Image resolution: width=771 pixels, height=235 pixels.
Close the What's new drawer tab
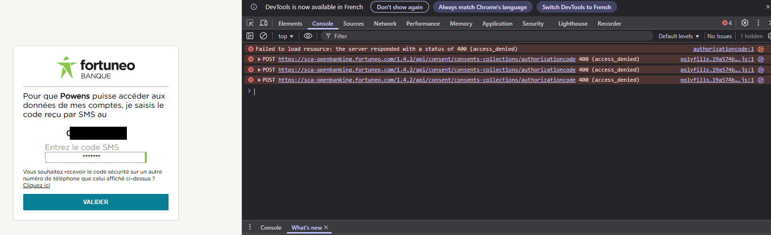click(x=326, y=227)
